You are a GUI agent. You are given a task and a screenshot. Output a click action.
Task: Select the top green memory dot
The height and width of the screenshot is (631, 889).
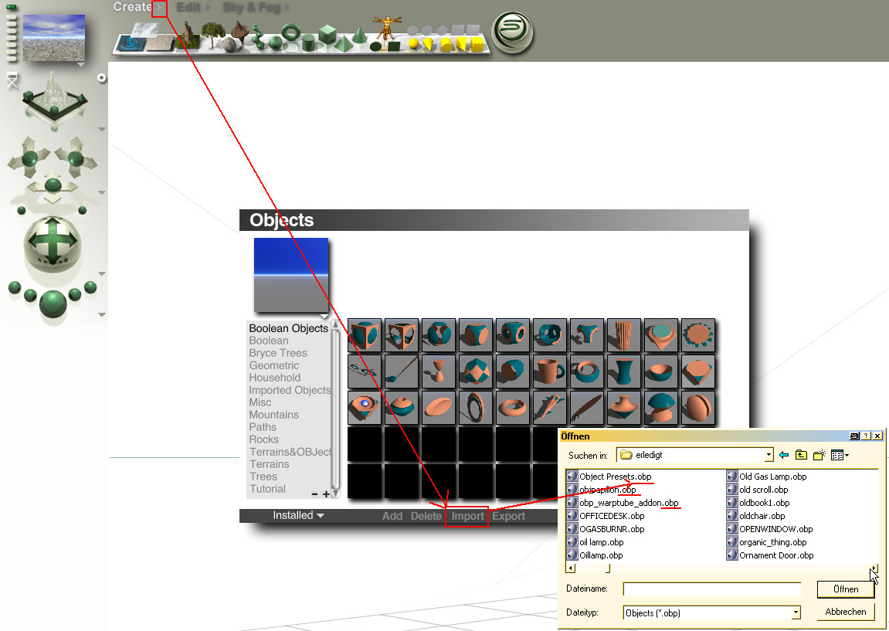pyautogui.click(x=11, y=8)
